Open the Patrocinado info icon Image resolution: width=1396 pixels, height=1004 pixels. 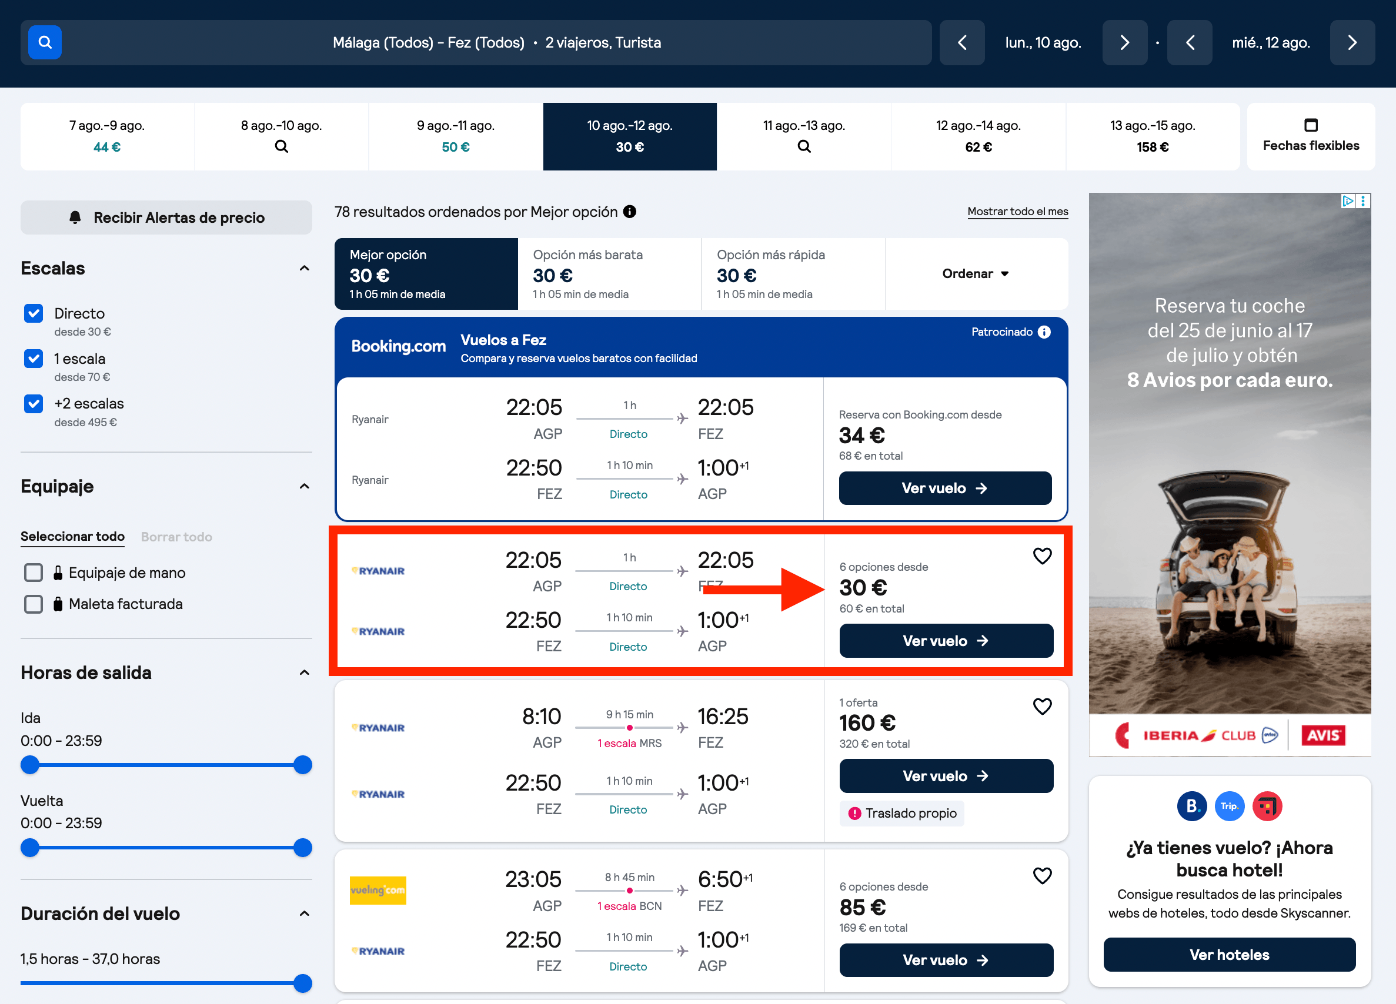pyautogui.click(x=1044, y=332)
